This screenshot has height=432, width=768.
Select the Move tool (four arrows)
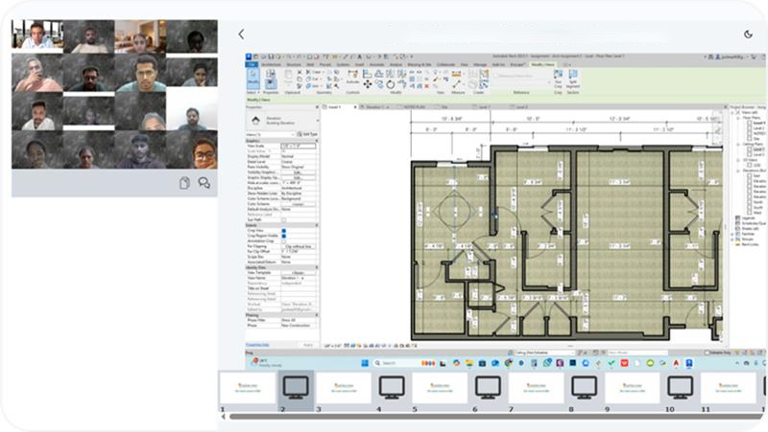pos(367,84)
